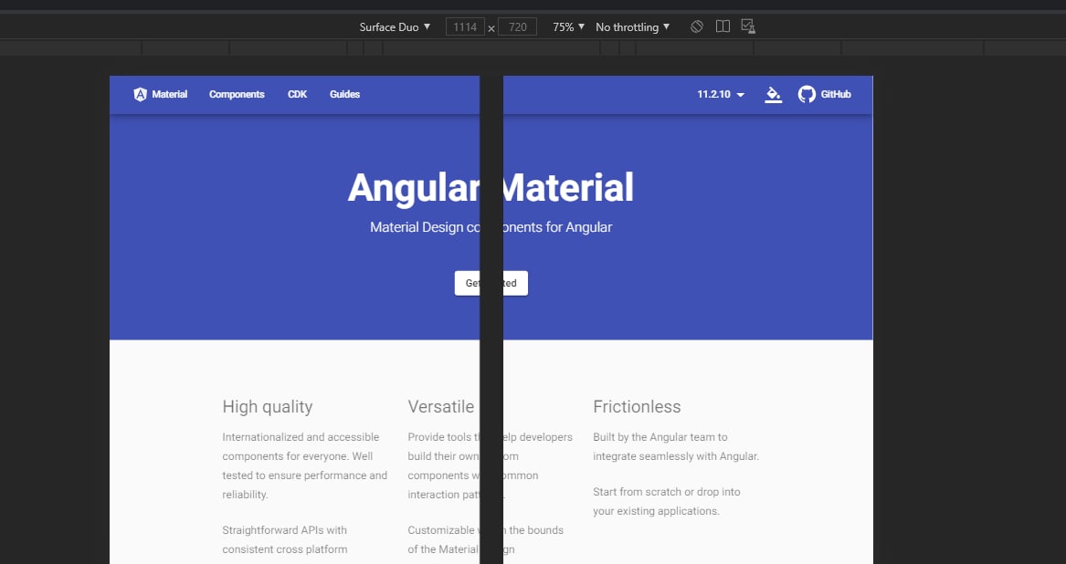Click 'Start from scratch or drop into' text
Screen dimensions: 1066x564
(666, 492)
